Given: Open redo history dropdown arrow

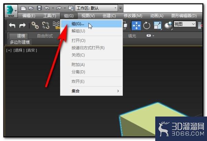Looking at the screenshot, I should (x=65, y=8).
